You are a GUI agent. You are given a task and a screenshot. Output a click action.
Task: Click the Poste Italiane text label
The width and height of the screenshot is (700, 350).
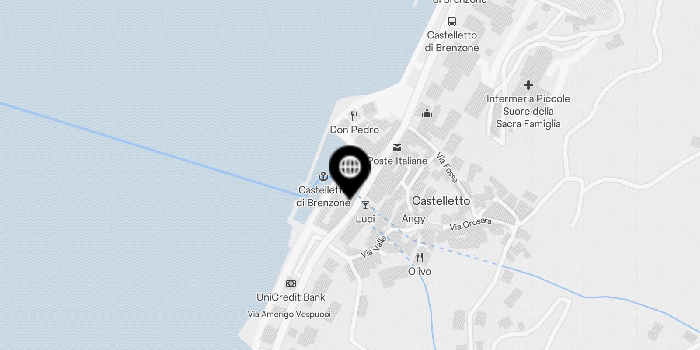397,161
